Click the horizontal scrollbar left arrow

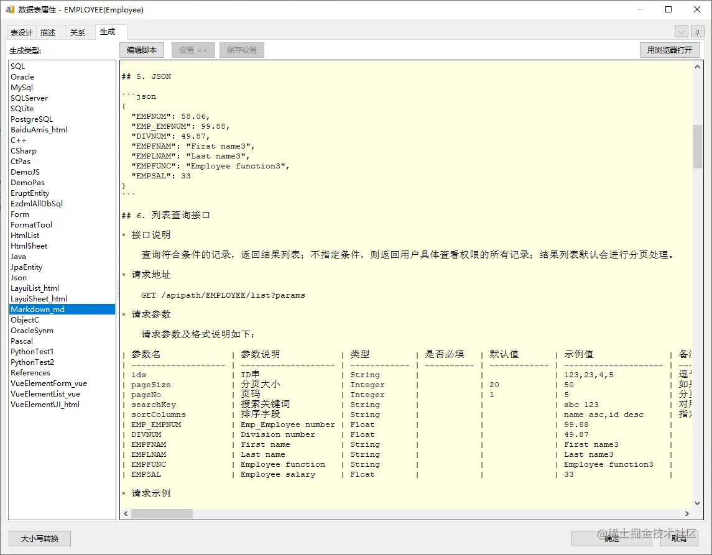point(126,514)
